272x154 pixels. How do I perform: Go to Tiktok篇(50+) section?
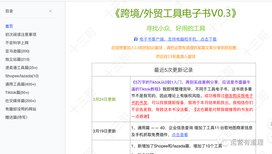pos(17,92)
